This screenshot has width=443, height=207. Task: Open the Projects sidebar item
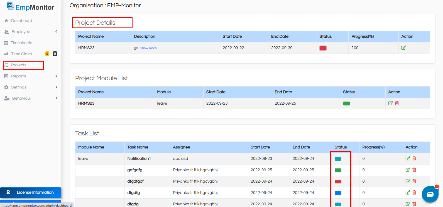19,65
